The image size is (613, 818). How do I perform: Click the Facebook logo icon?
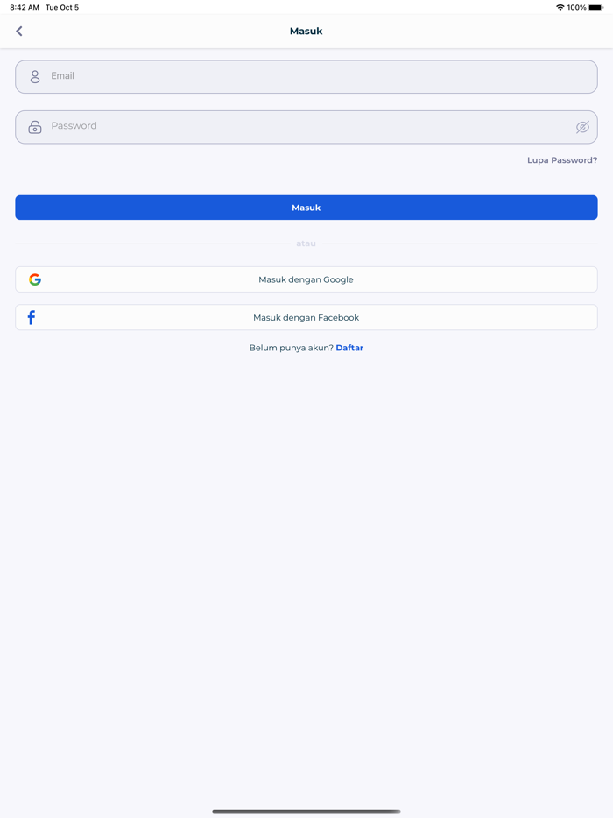click(32, 317)
